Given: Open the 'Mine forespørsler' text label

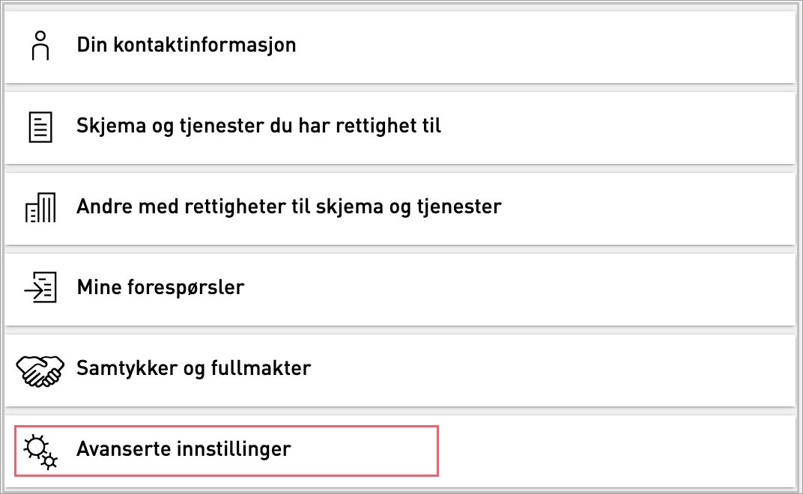Looking at the screenshot, I should 160,287.
